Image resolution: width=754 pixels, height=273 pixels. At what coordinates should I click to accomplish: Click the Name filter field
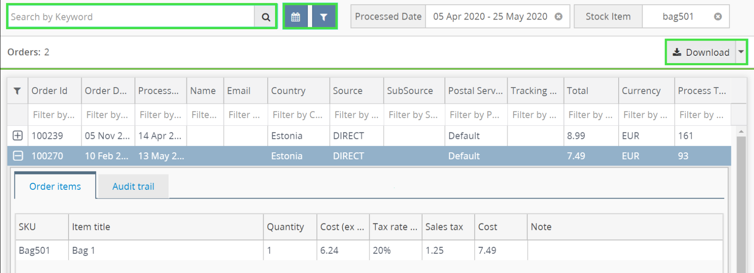[205, 115]
